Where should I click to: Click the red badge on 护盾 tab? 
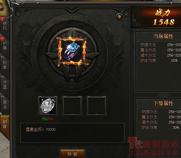[x=2, y=39]
